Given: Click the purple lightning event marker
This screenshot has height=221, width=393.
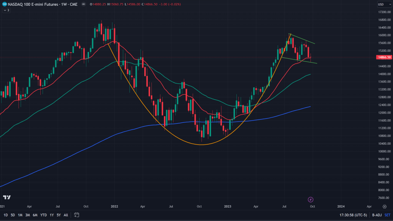Looking at the screenshot, I should (x=311, y=200).
